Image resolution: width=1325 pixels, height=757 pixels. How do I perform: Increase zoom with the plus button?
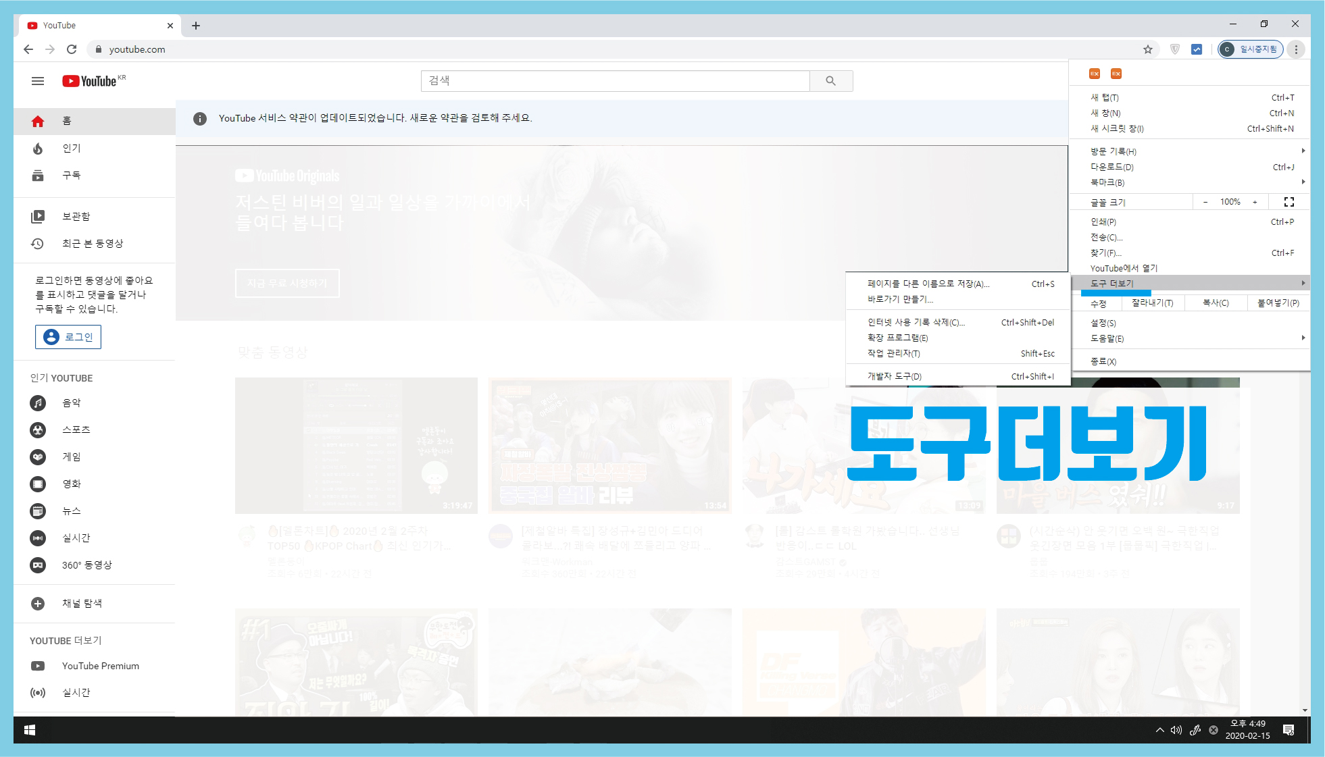[1255, 202]
